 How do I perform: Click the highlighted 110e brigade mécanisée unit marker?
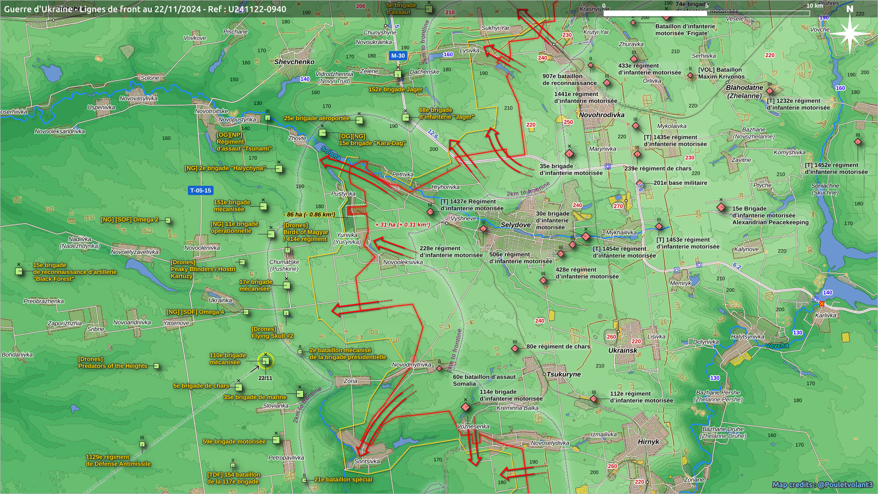pos(265,361)
